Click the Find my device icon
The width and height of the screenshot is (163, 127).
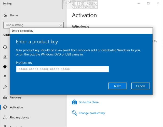point(5,117)
